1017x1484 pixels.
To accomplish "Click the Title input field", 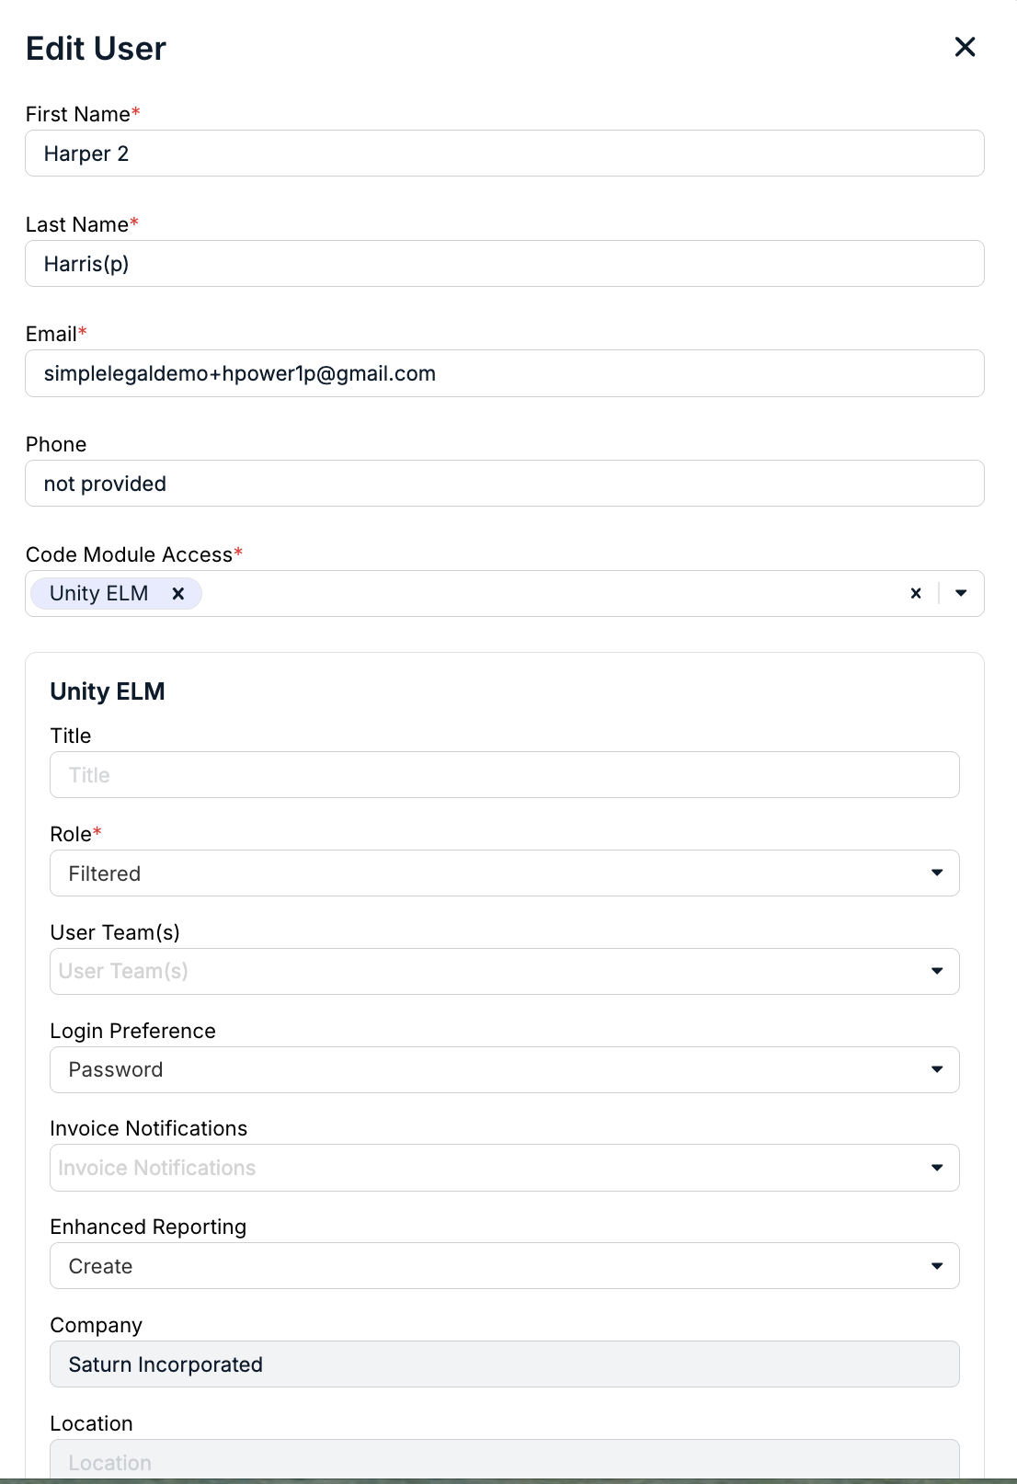I will point(505,775).
